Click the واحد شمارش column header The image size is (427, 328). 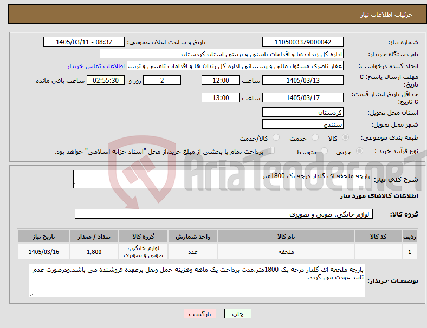click(193, 237)
